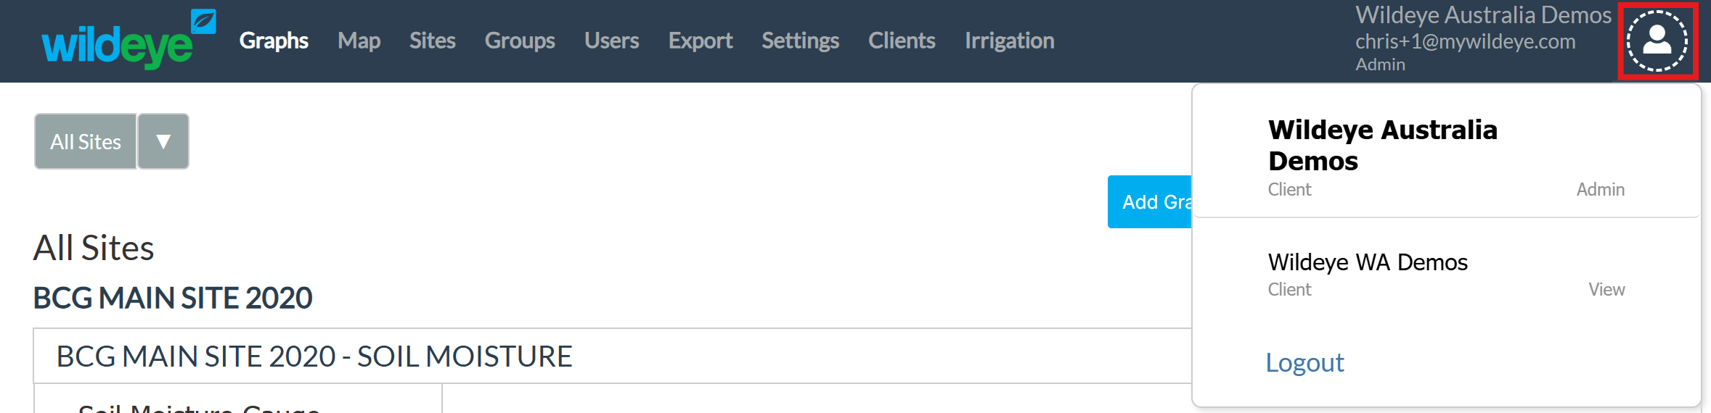This screenshot has height=413, width=1711.
Task: Switch to the Clients page
Action: [902, 41]
